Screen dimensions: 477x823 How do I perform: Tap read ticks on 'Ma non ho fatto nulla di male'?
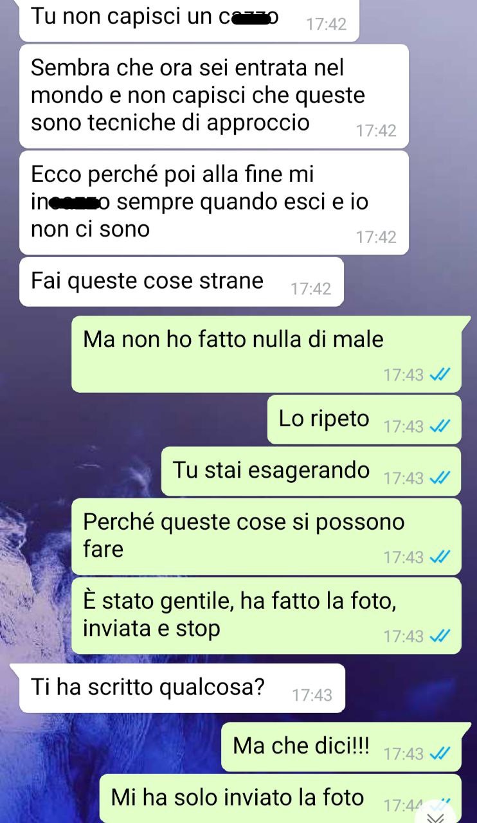[440, 375]
